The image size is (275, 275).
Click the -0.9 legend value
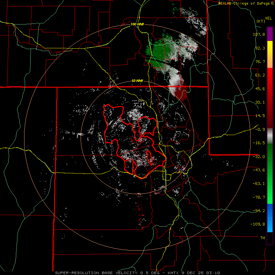[x=260, y=130]
